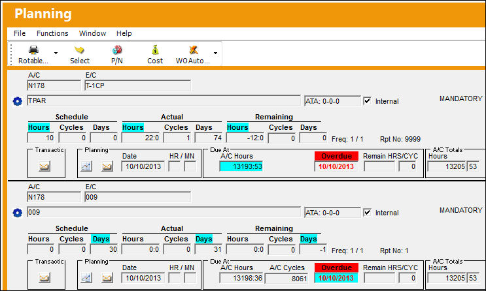The image size is (486, 291).
Task: Click ATA: 0-0-0 field in 009 record
Action: [332, 213]
